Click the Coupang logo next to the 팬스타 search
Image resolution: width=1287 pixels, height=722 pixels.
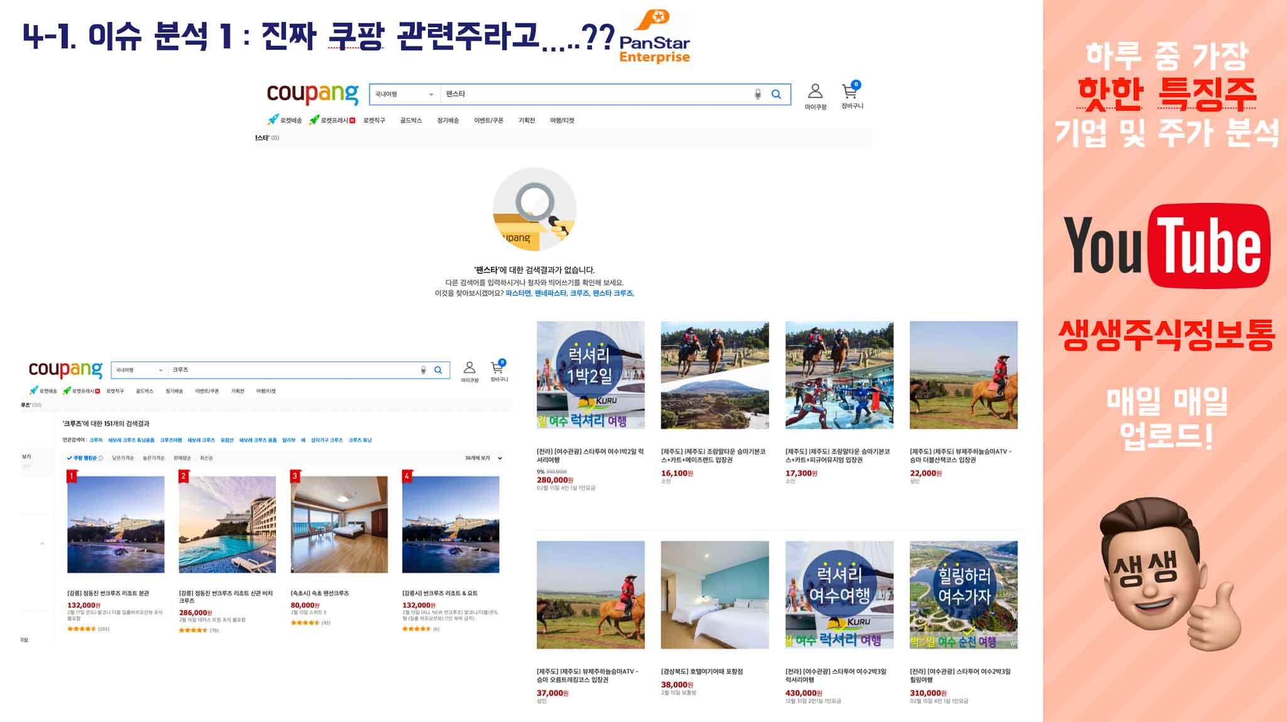pyautogui.click(x=312, y=94)
